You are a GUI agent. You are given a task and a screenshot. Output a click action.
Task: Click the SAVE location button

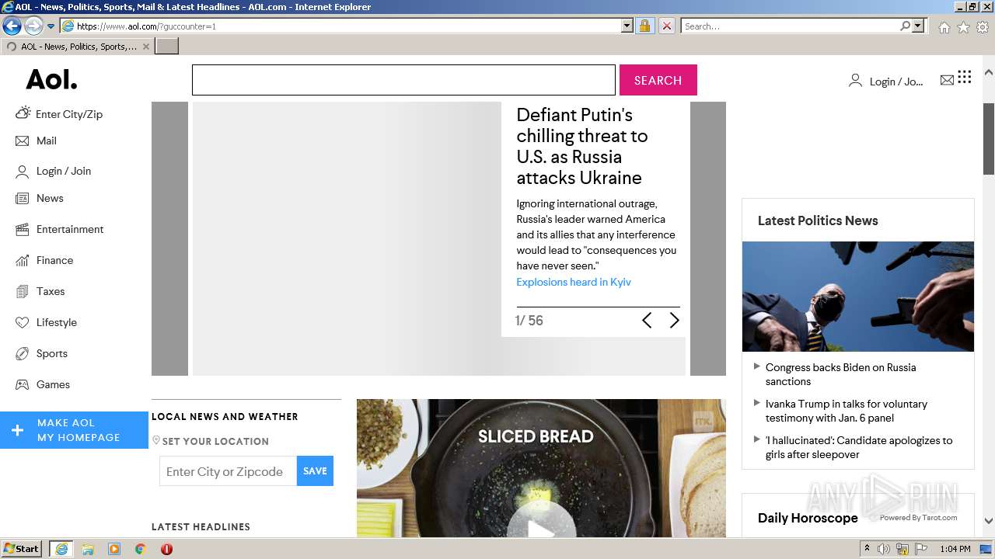315,471
